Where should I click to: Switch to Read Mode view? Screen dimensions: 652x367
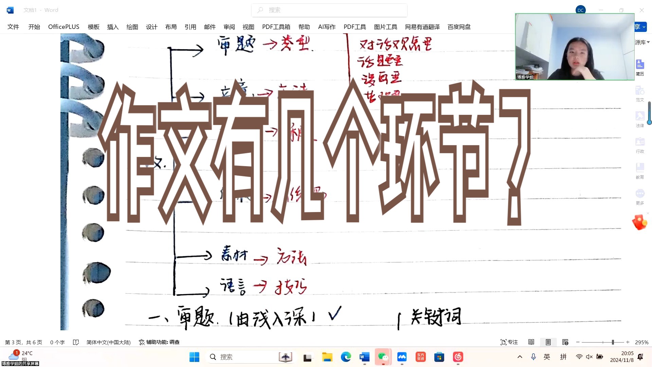(531, 342)
